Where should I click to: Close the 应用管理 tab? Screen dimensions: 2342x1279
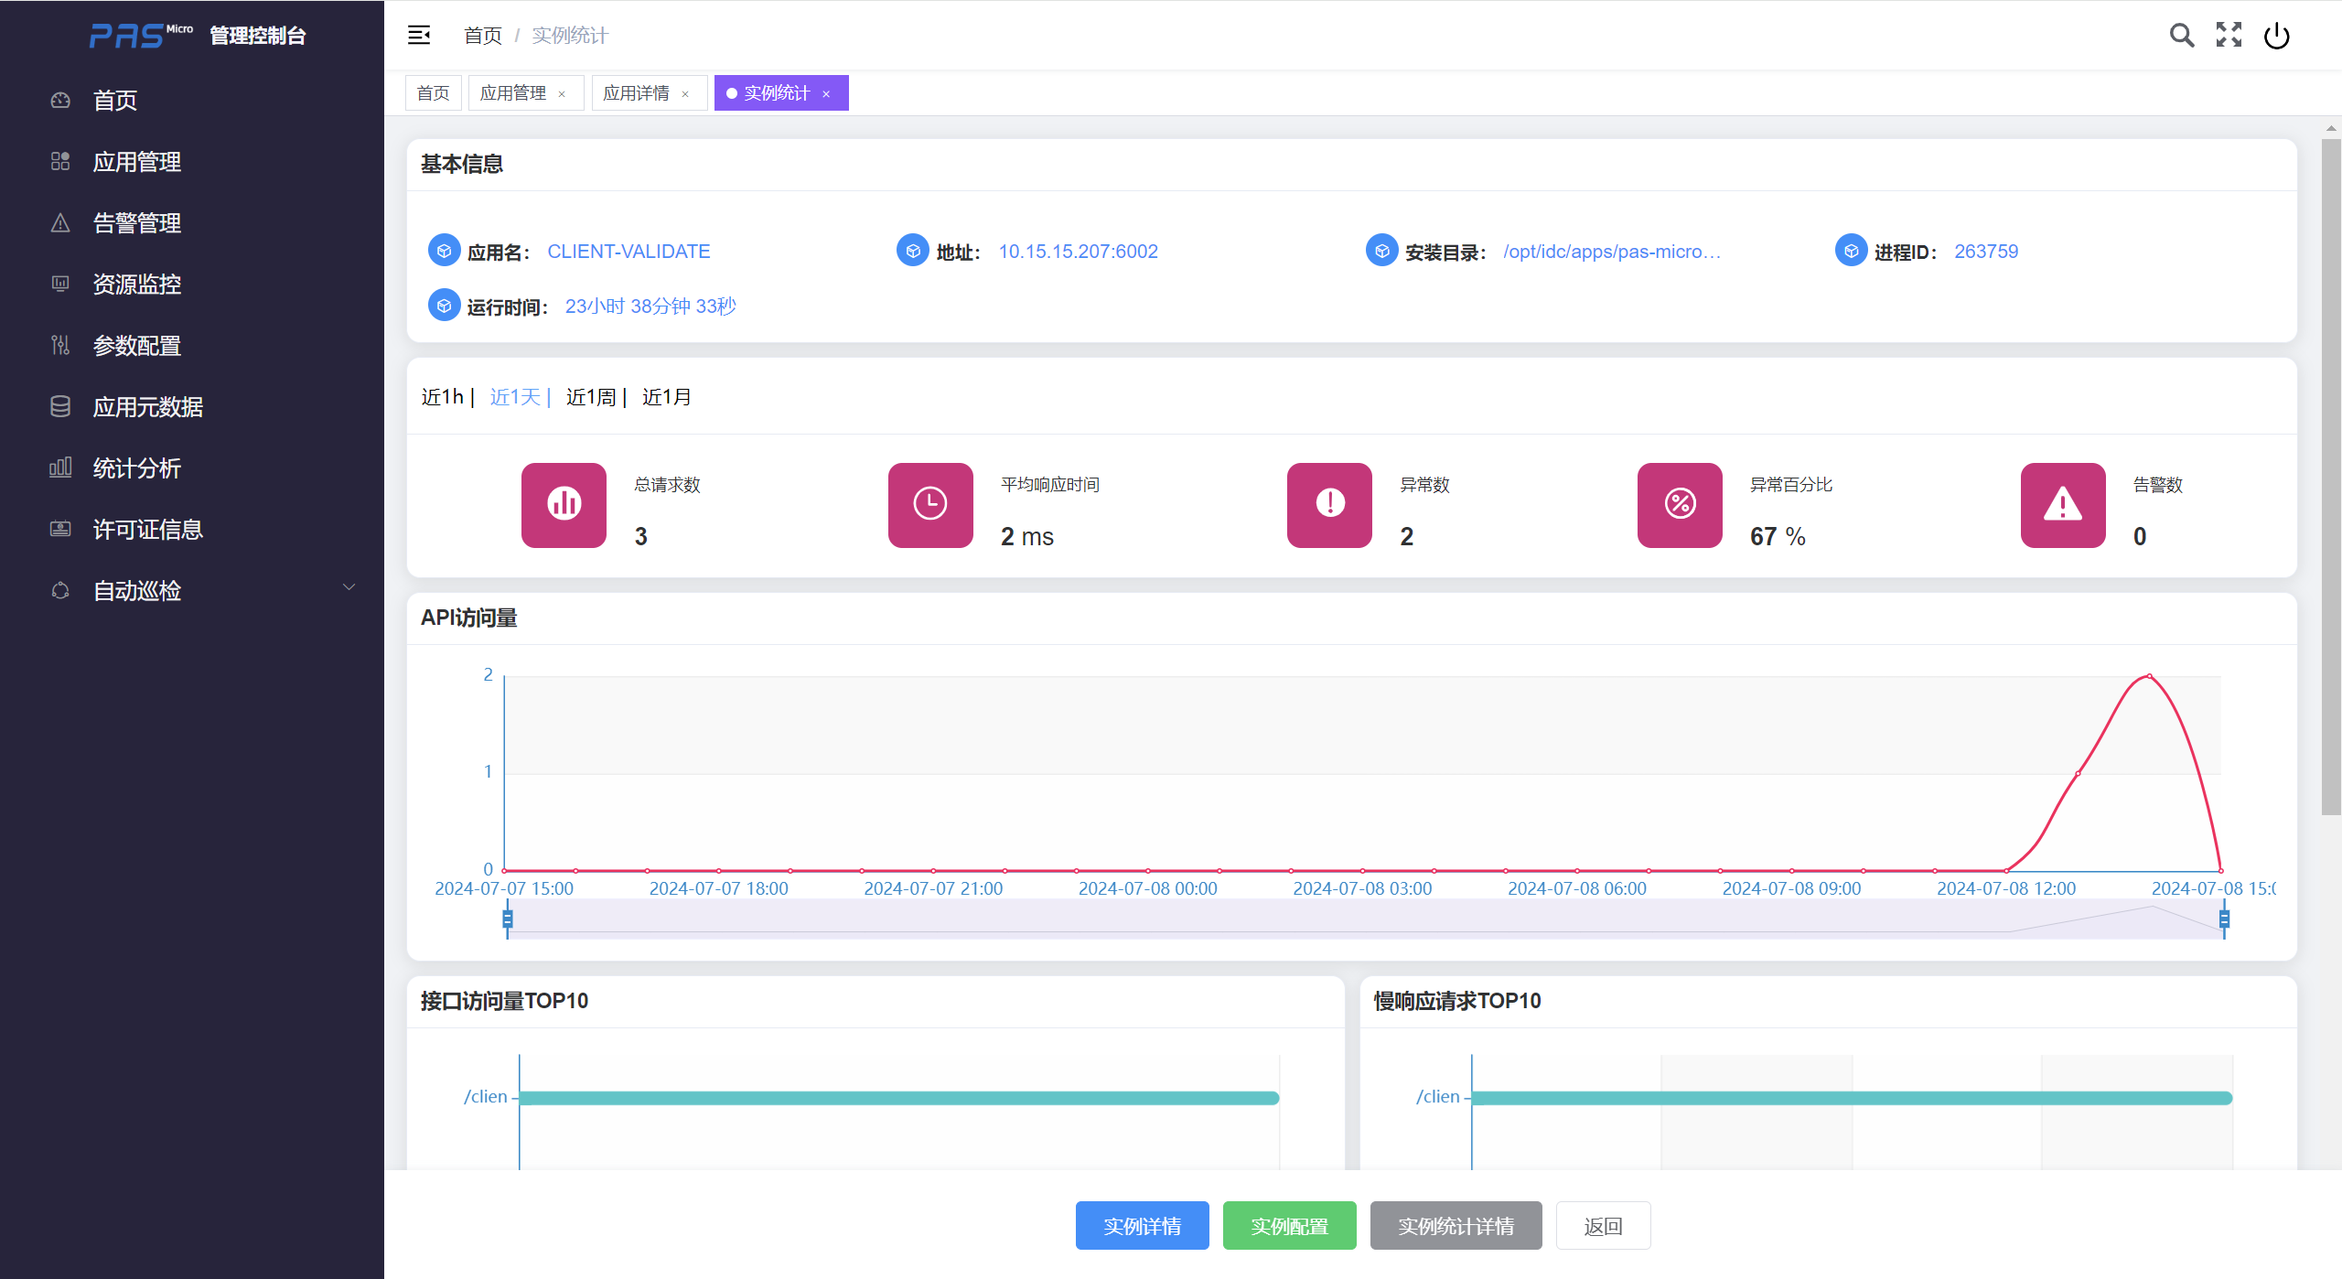pos(562,94)
